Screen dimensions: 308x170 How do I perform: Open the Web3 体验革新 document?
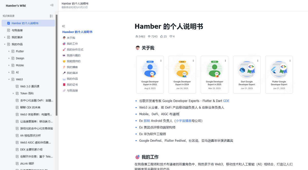36,114
